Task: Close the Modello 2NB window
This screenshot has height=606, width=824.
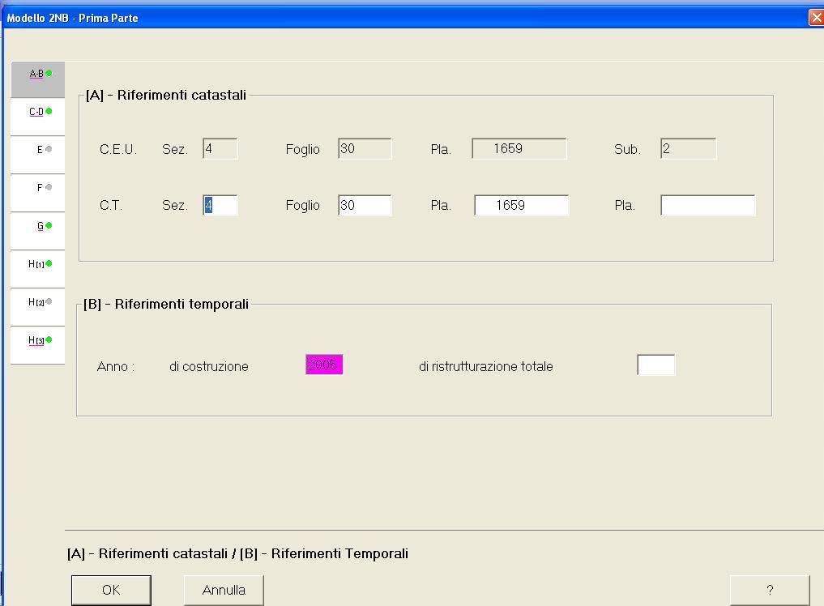Action: point(816,18)
